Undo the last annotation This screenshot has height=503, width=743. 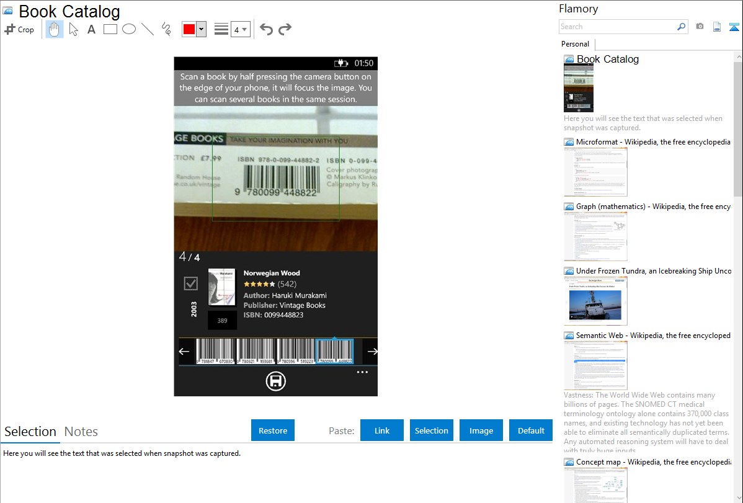(x=266, y=29)
